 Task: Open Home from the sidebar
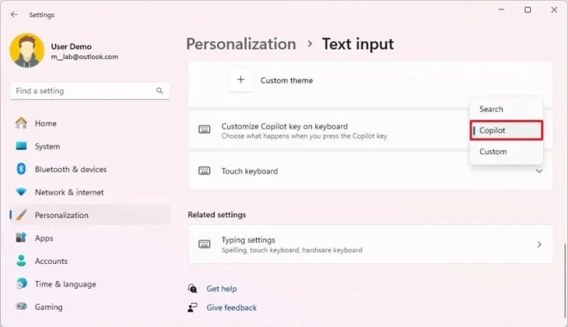91,123
